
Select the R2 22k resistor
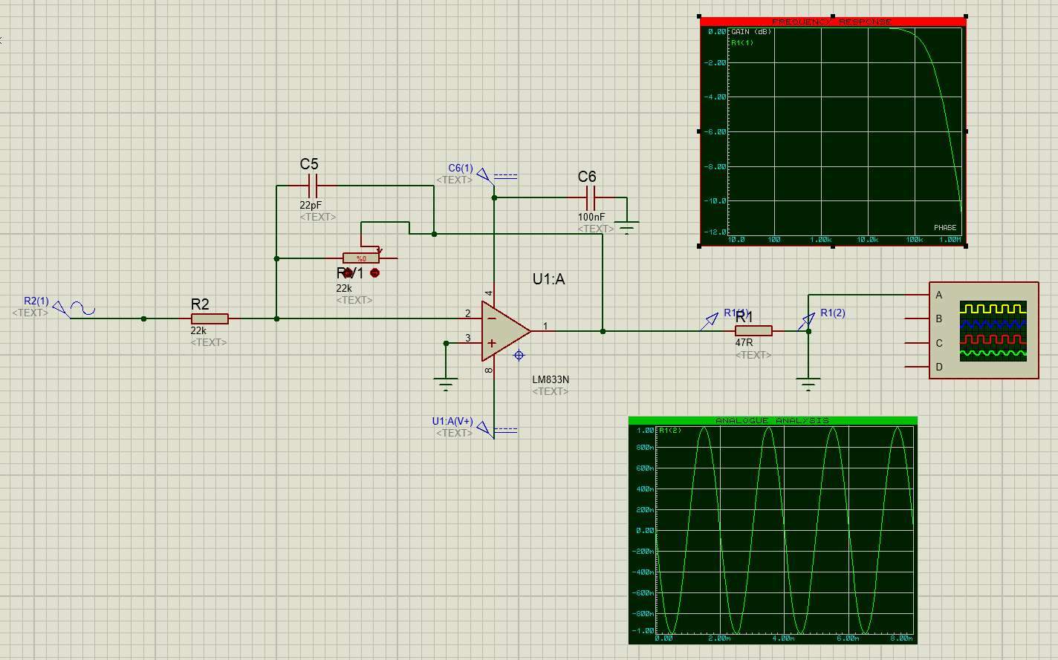click(209, 318)
